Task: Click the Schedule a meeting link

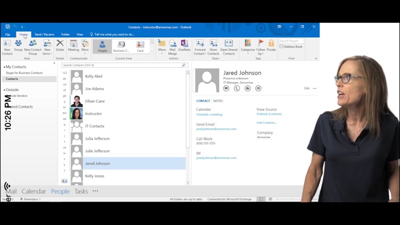Action: click(x=209, y=115)
